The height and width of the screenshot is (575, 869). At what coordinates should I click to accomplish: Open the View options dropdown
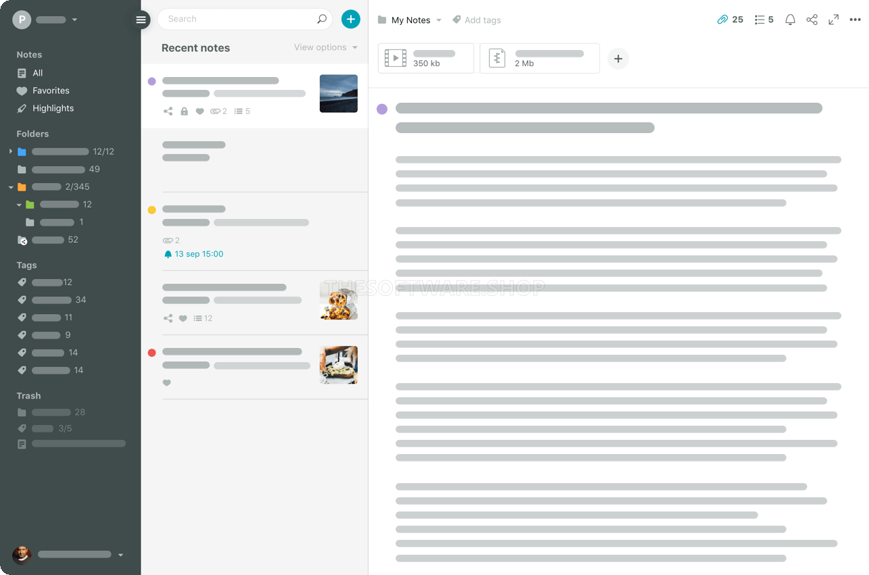(x=325, y=47)
